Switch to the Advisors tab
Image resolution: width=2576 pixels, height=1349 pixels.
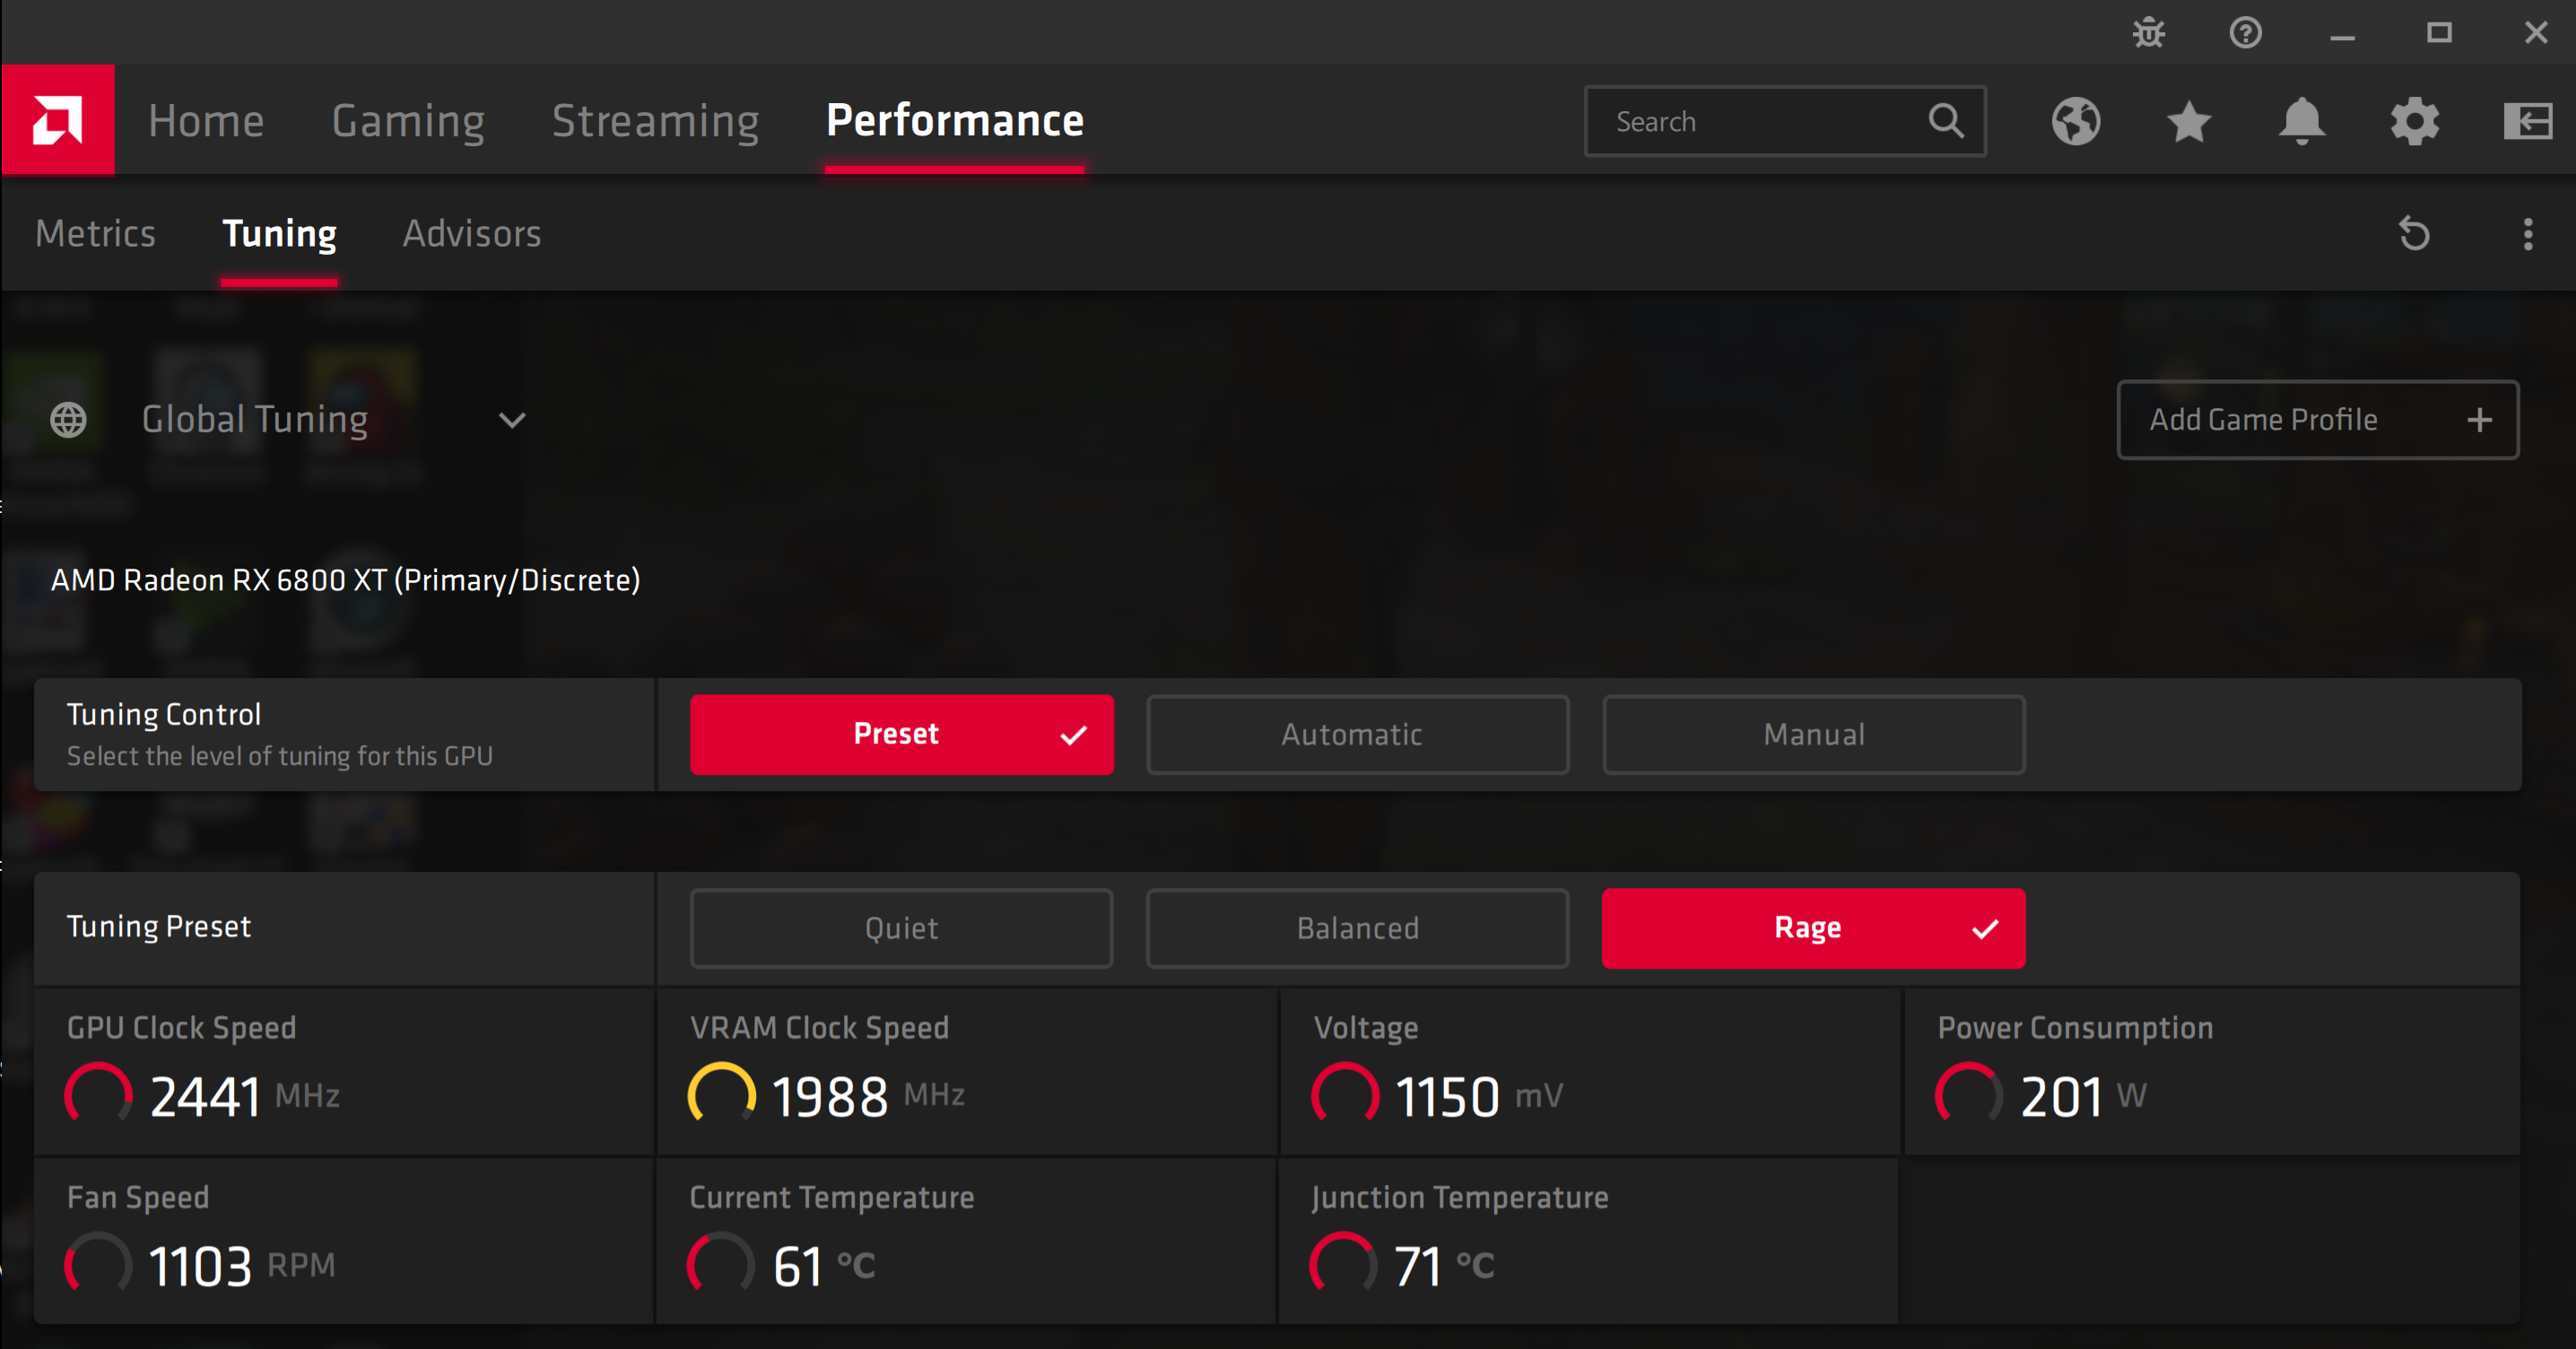(x=472, y=233)
